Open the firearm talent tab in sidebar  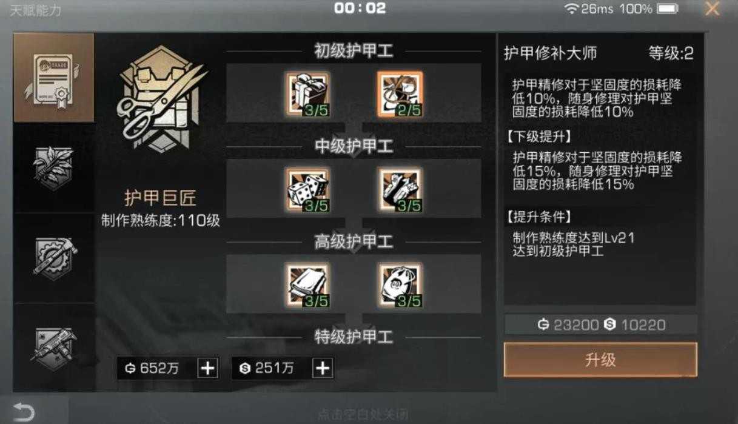pos(54,347)
